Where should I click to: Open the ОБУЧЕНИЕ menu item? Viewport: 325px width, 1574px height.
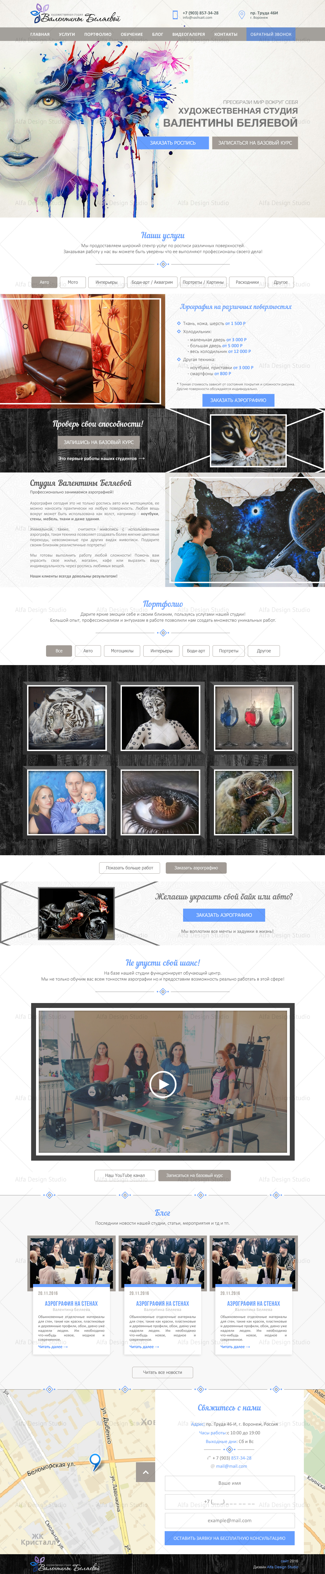[x=132, y=34]
